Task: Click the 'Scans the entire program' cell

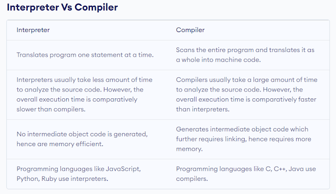Action: [245, 55]
